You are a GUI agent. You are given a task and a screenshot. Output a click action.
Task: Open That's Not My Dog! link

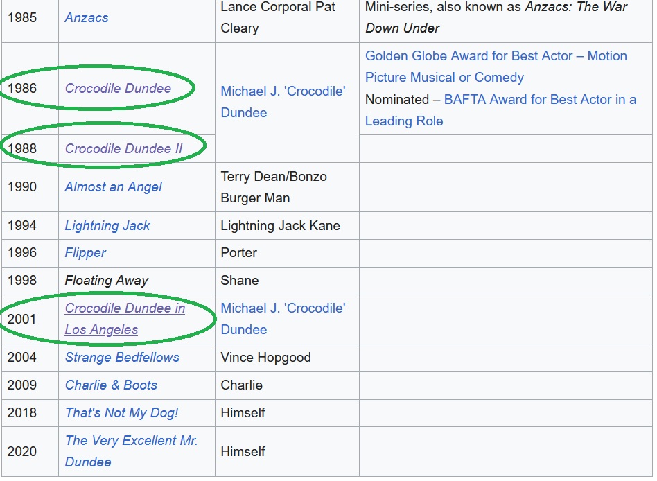tap(121, 412)
